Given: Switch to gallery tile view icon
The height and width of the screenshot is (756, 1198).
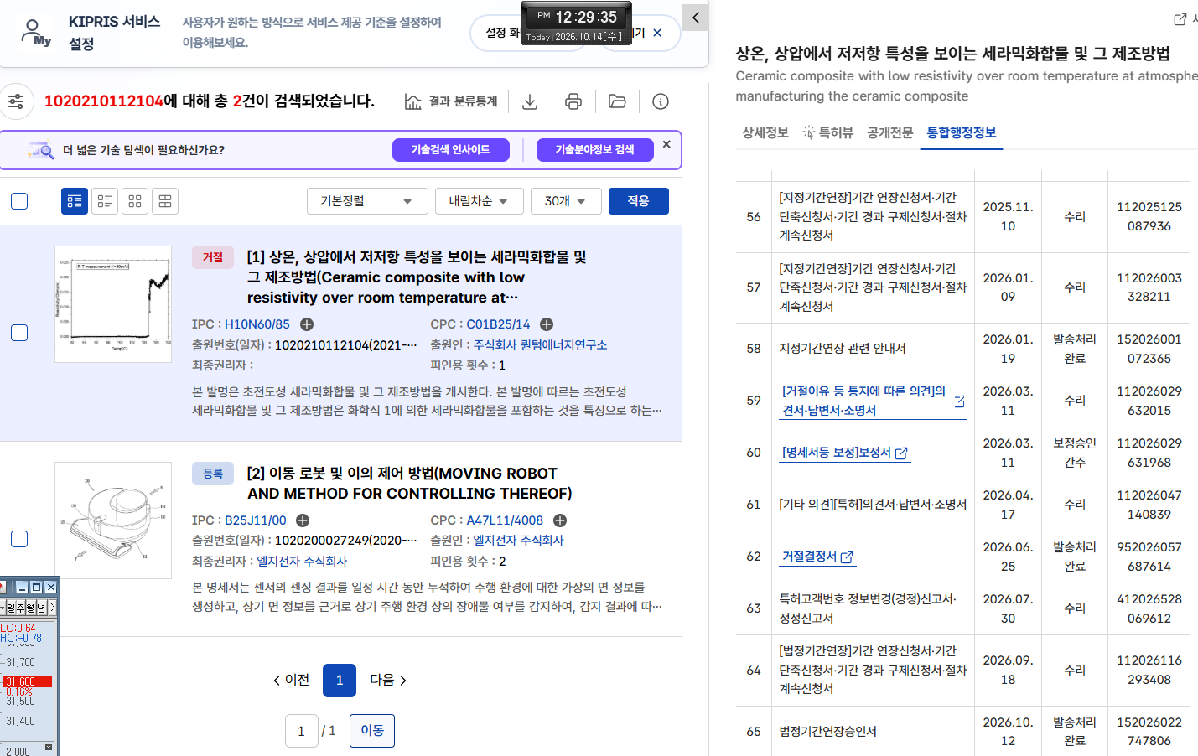Looking at the screenshot, I should tap(165, 201).
